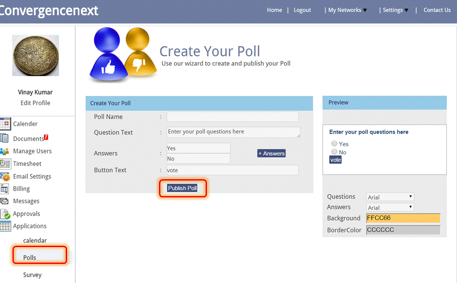457x283 pixels.
Task: Click the Manage Users people icon
Action: (5, 151)
